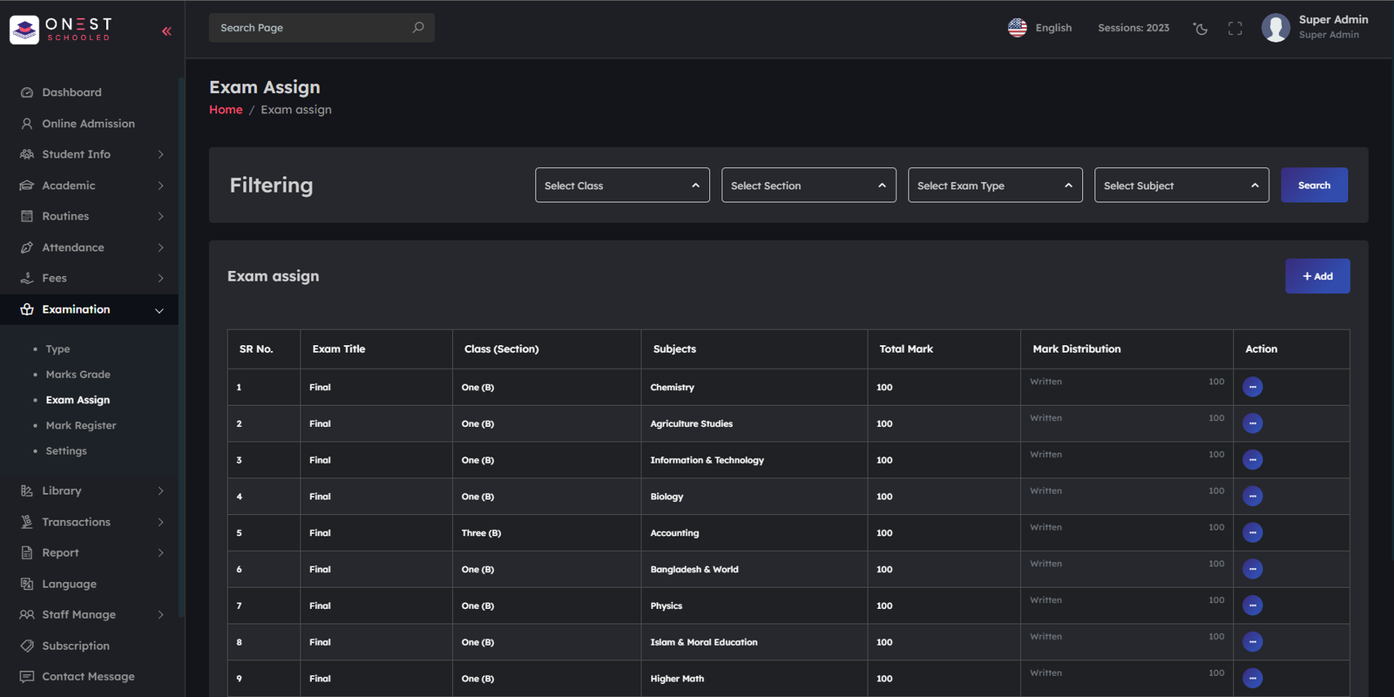
Task: Open action menu for Biology row
Action: point(1253,497)
